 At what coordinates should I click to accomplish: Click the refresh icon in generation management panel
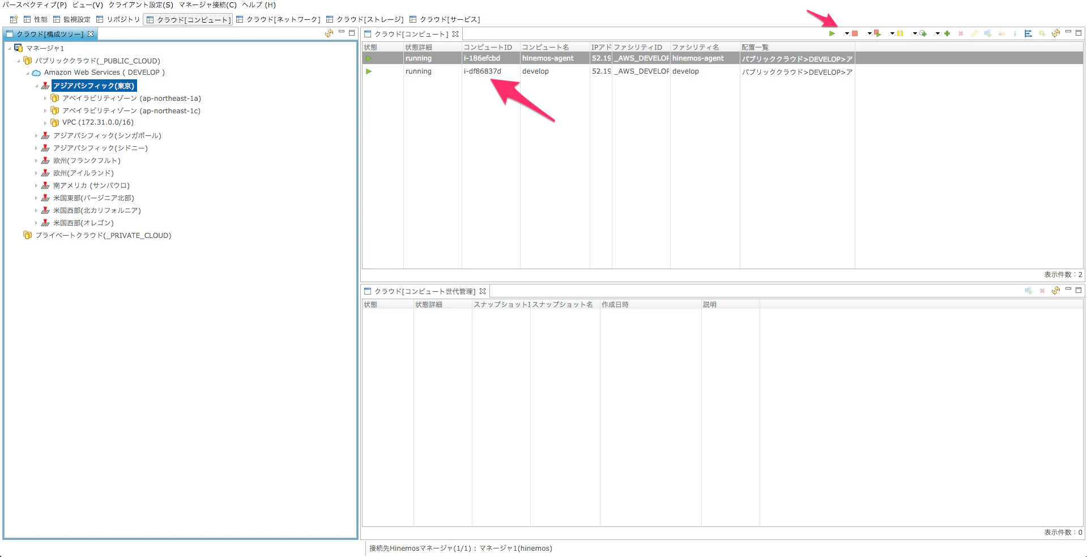tap(1056, 291)
